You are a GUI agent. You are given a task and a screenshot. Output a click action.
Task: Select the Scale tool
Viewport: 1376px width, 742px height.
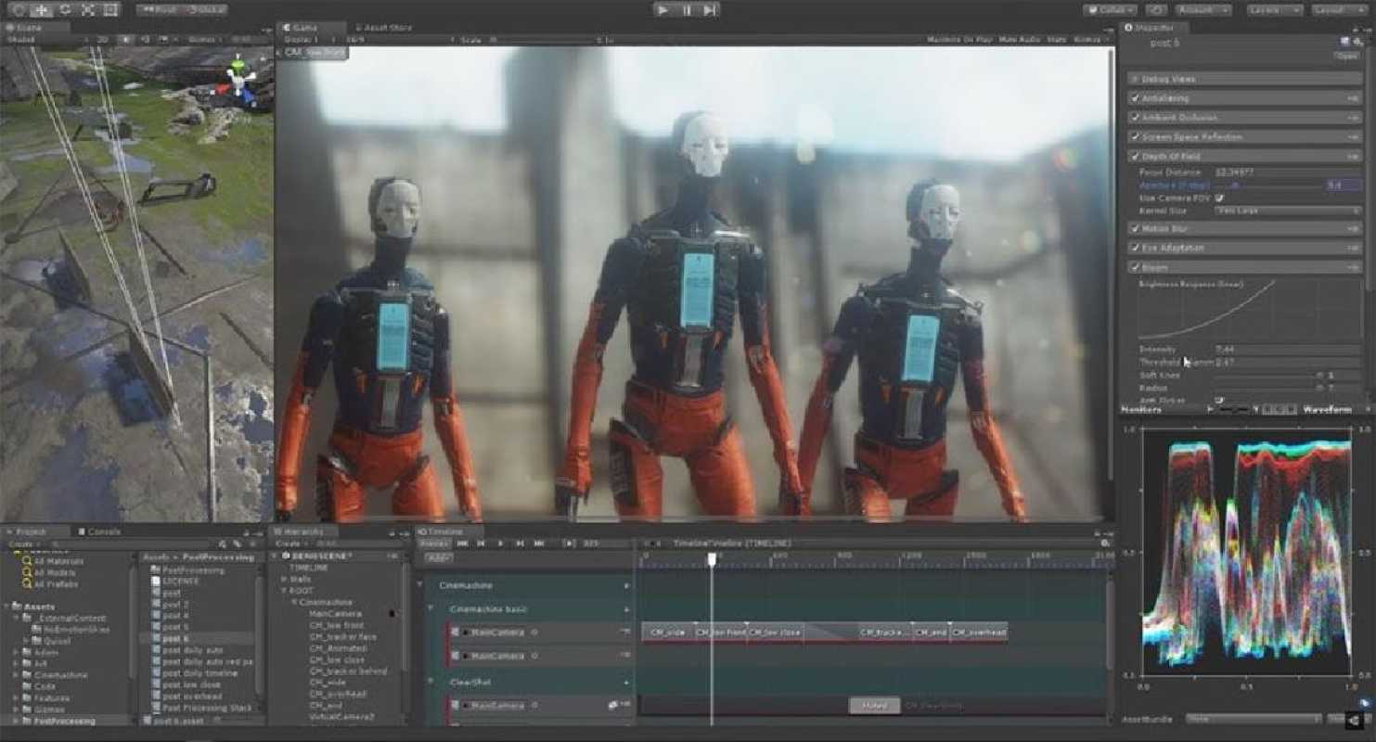(88, 10)
